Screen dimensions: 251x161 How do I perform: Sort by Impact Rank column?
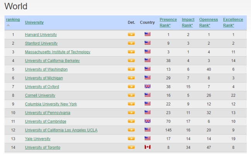click(188, 22)
